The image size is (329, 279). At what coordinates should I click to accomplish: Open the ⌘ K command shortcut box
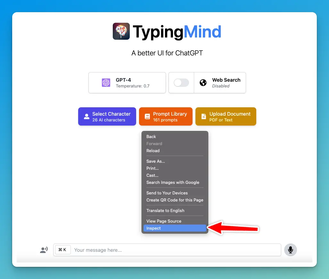point(63,250)
